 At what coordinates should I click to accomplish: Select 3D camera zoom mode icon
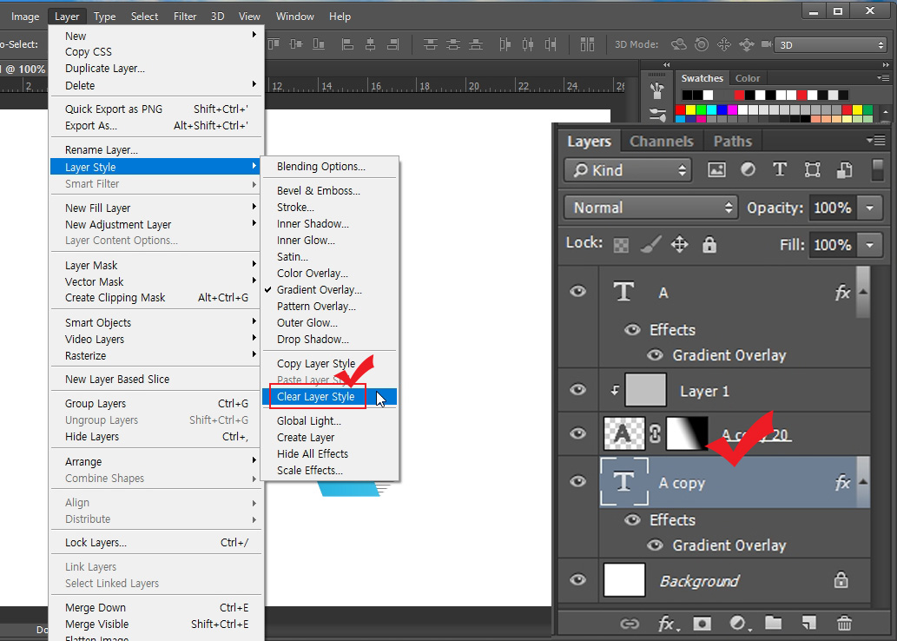tap(766, 44)
